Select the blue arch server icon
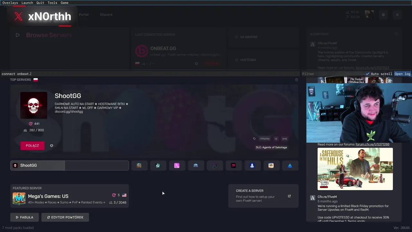The height and width of the screenshot is (232, 412). pyautogui.click(x=196, y=165)
